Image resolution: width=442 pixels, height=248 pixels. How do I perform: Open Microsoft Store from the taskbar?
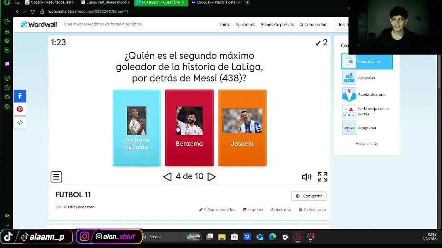tap(234, 237)
